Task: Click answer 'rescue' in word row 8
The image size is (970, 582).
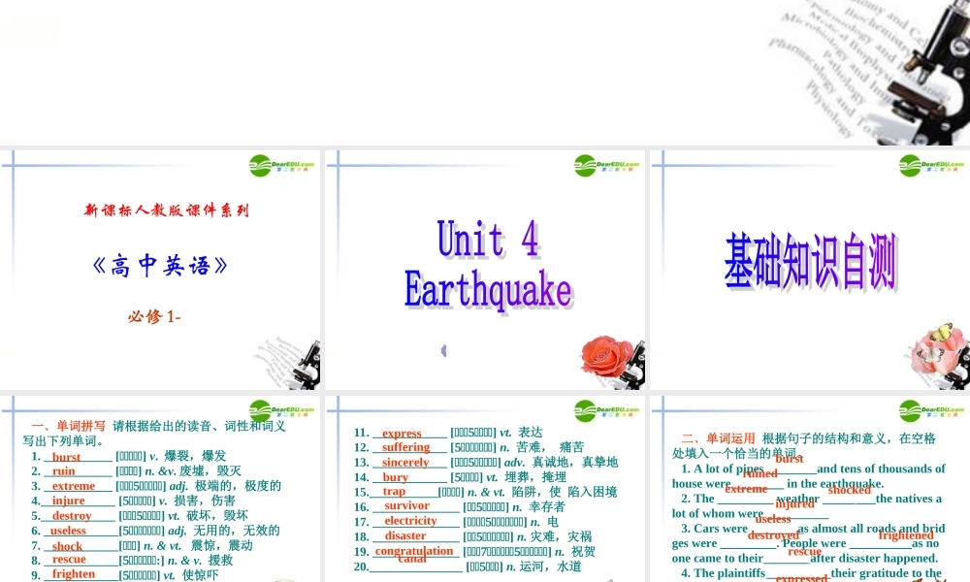Action: pos(69,559)
